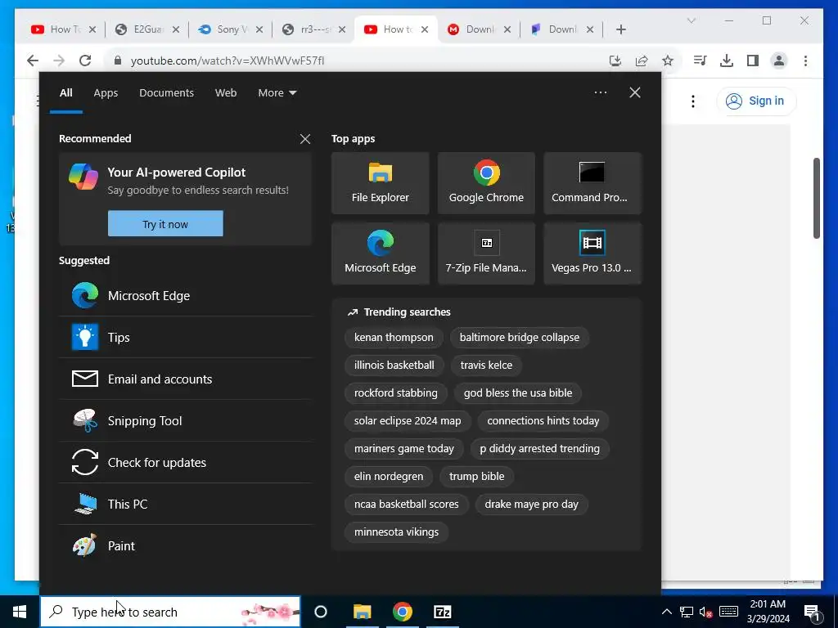Click Try it now Copilot button
The image size is (838, 628).
pyautogui.click(x=165, y=224)
